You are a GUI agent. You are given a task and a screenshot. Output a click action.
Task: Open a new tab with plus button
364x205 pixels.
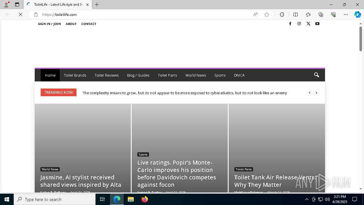(x=97, y=5)
